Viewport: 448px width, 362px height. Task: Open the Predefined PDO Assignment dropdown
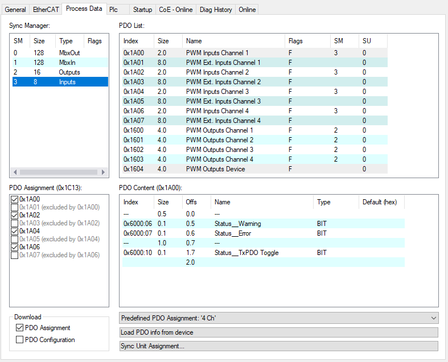[278, 318]
